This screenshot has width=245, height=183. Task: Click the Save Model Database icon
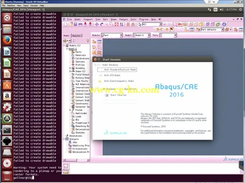[76, 24]
